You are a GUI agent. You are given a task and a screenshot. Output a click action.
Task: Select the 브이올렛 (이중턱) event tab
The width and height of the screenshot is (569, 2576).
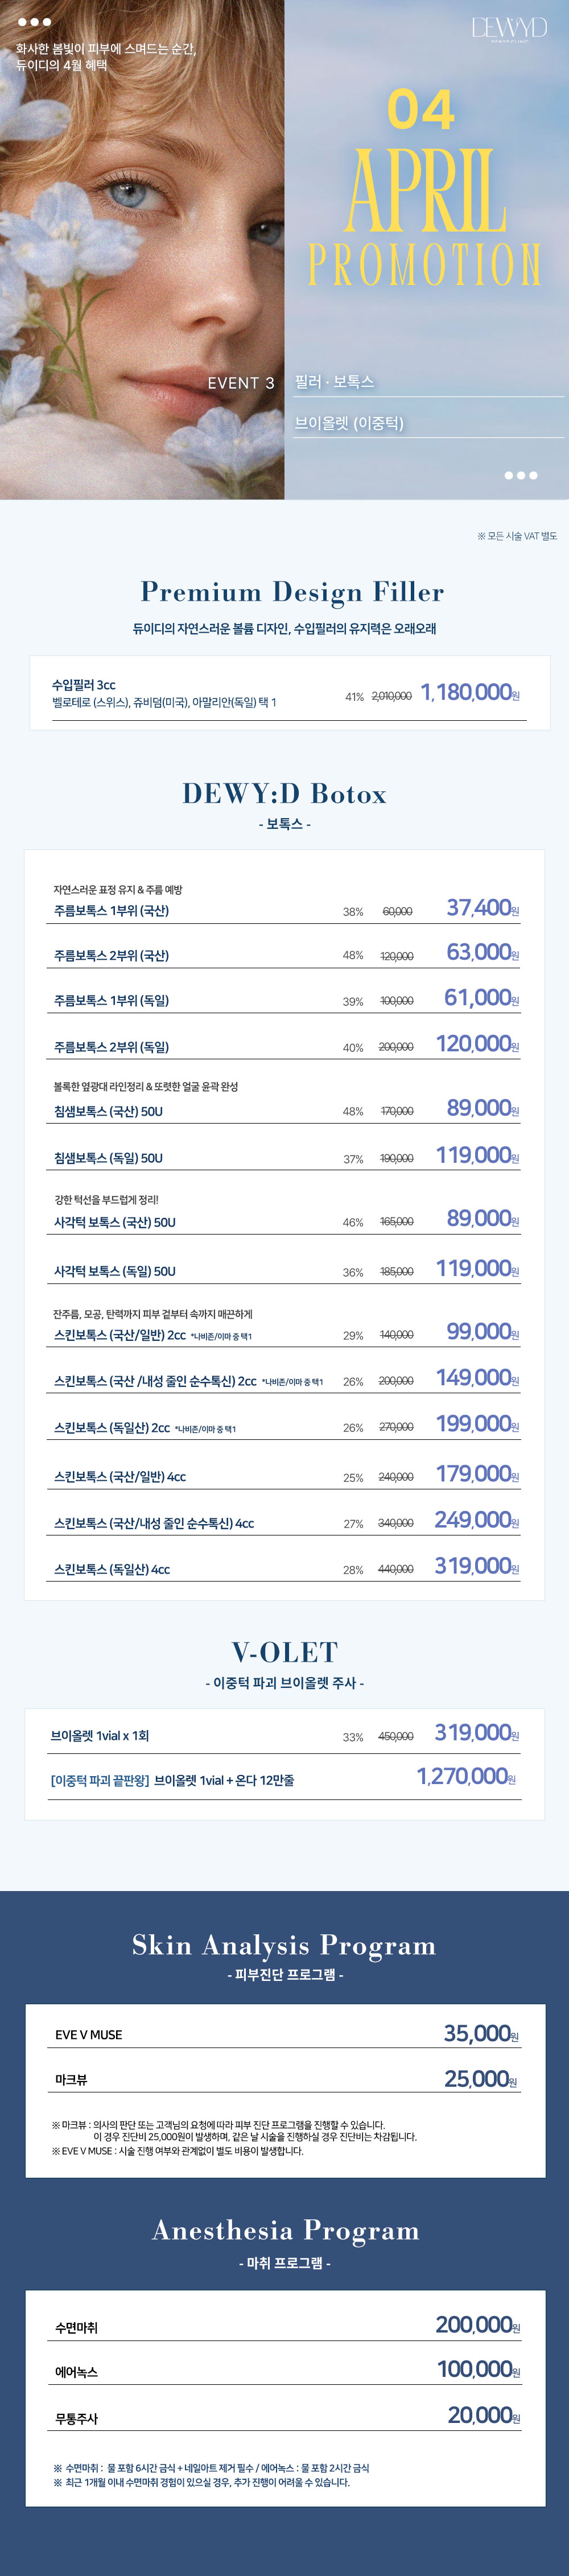tap(349, 423)
